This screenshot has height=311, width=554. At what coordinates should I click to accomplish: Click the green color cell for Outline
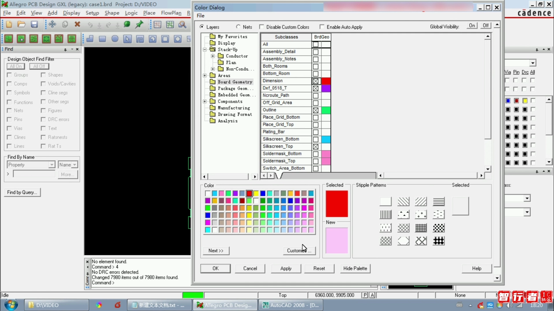tap(326, 110)
